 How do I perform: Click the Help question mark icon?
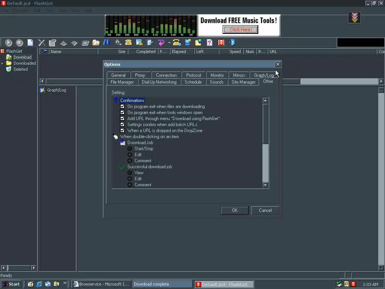209,43
